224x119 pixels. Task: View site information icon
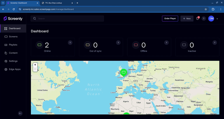coord(20,9)
